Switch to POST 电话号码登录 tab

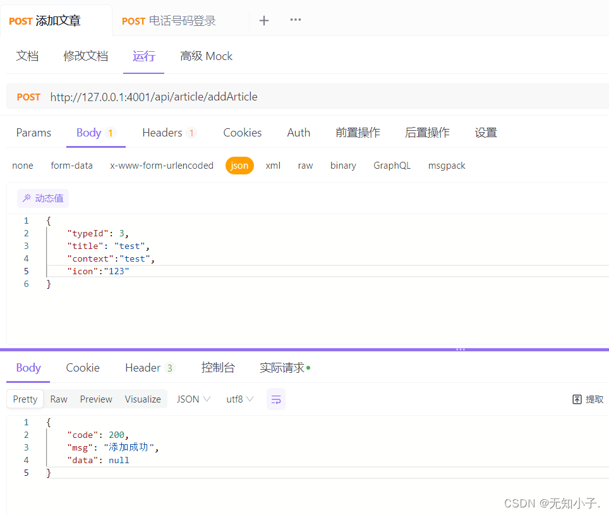[x=169, y=21]
